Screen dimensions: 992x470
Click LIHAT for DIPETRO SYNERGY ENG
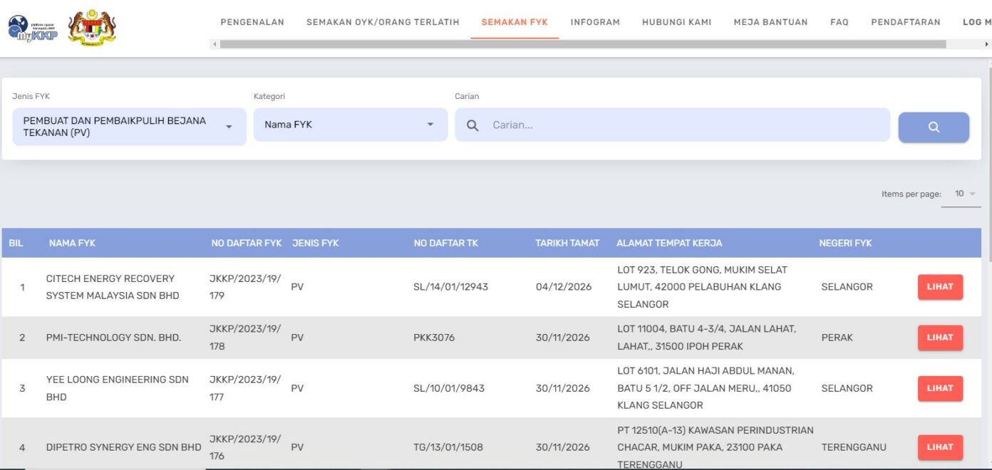[940, 446]
